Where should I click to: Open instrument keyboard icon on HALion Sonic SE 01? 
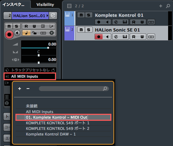pyautogui.click(x=125, y=37)
